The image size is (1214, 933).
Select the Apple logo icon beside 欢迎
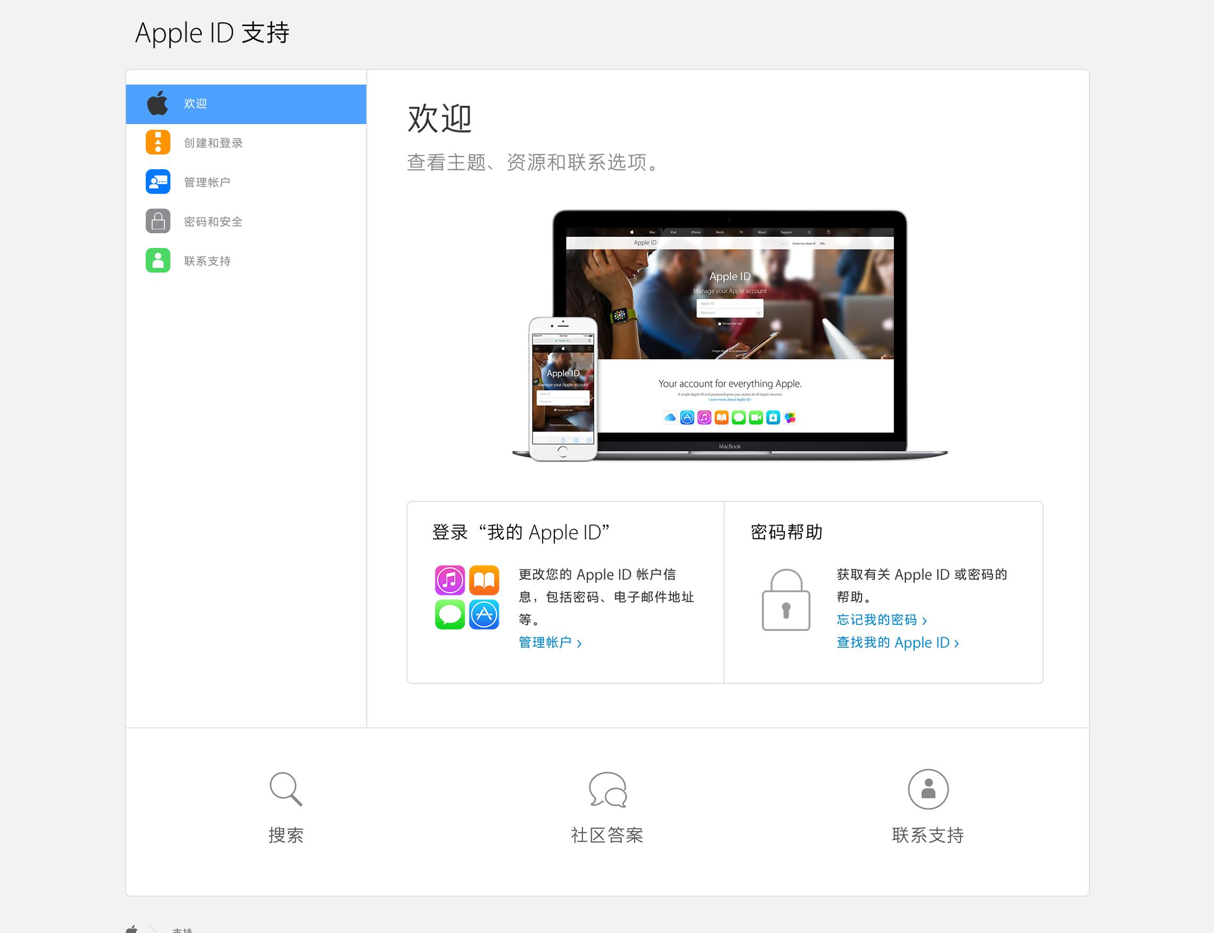(x=158, y=103)
